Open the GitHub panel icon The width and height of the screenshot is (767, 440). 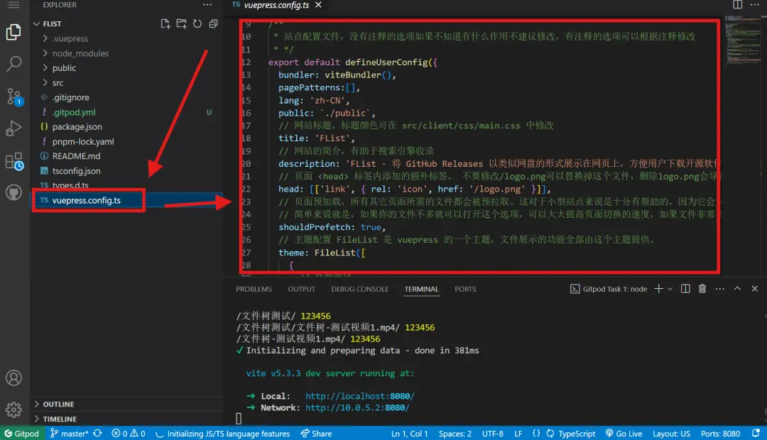click(13, 193)
